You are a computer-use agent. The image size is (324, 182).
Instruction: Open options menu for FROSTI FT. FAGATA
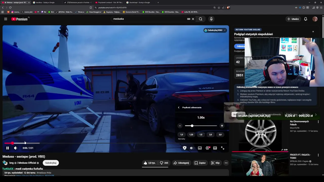click(318, 155)
